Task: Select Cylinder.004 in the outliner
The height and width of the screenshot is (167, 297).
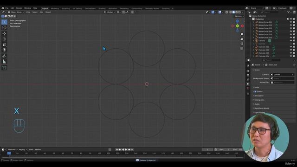Action: tap(264, 56)
